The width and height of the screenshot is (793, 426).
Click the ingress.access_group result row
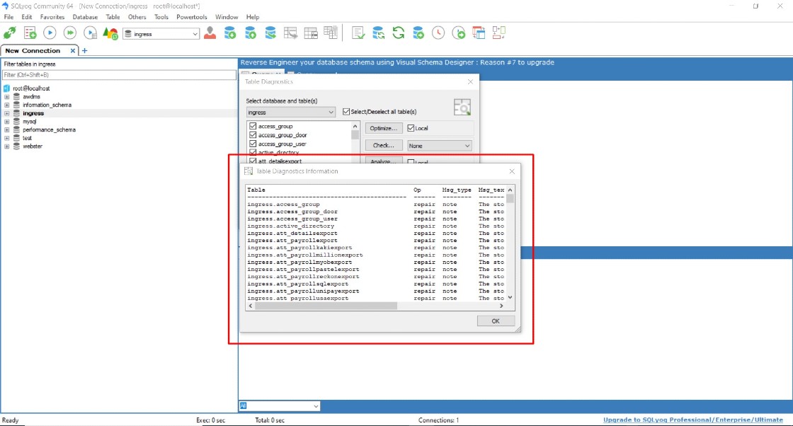376,205
